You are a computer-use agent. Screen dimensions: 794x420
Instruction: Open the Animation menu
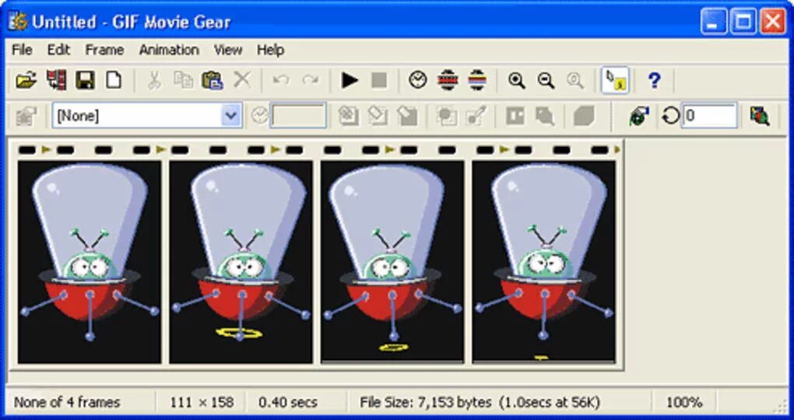click(169, 50)
